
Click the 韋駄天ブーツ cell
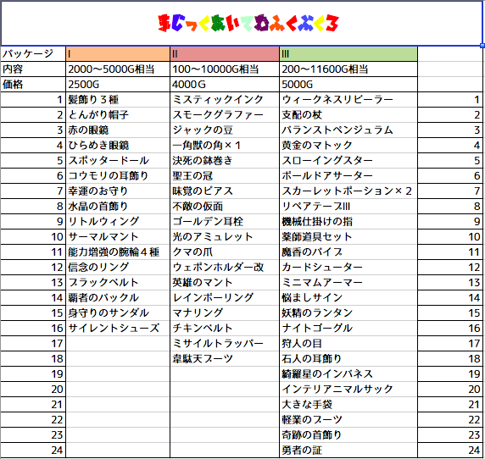[225, 358]
